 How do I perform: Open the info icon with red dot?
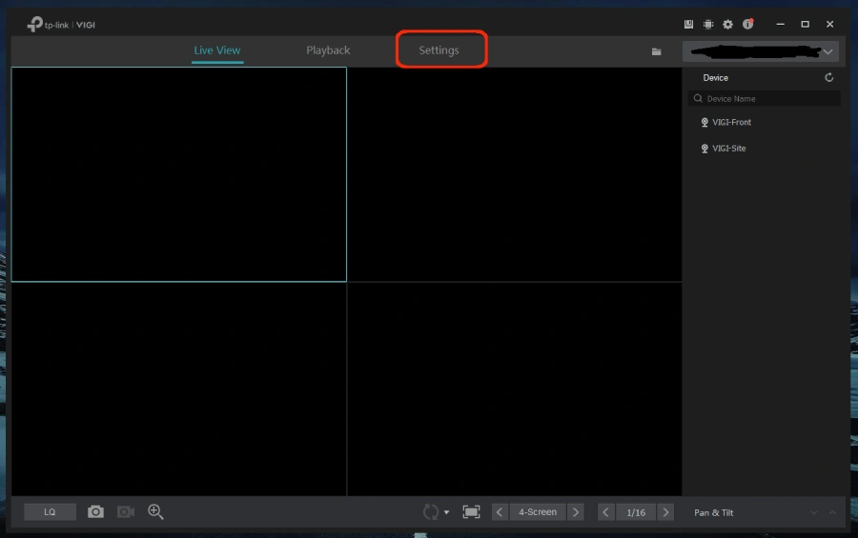click(x=747, y=24)
